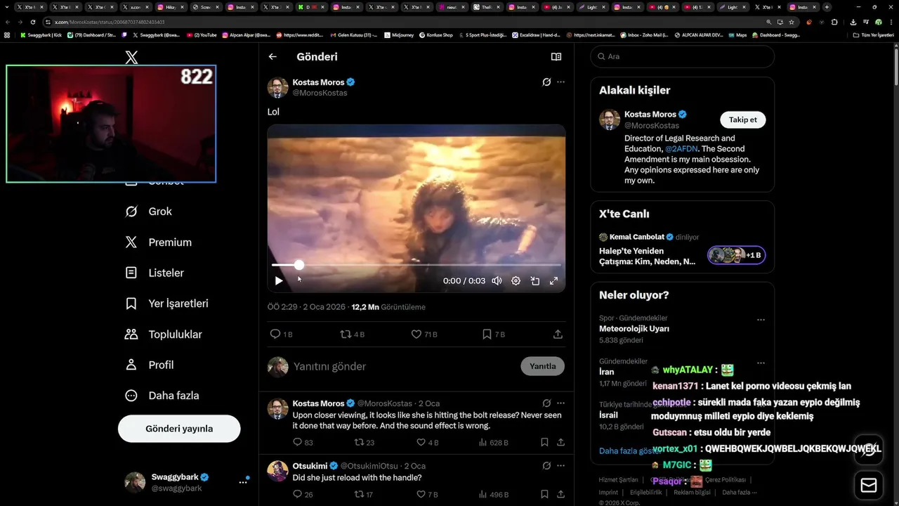Click the Grok icon on the main post
The width and height of the screenshot is (899, 506).
pyautogui.click(x=546, y=82)
